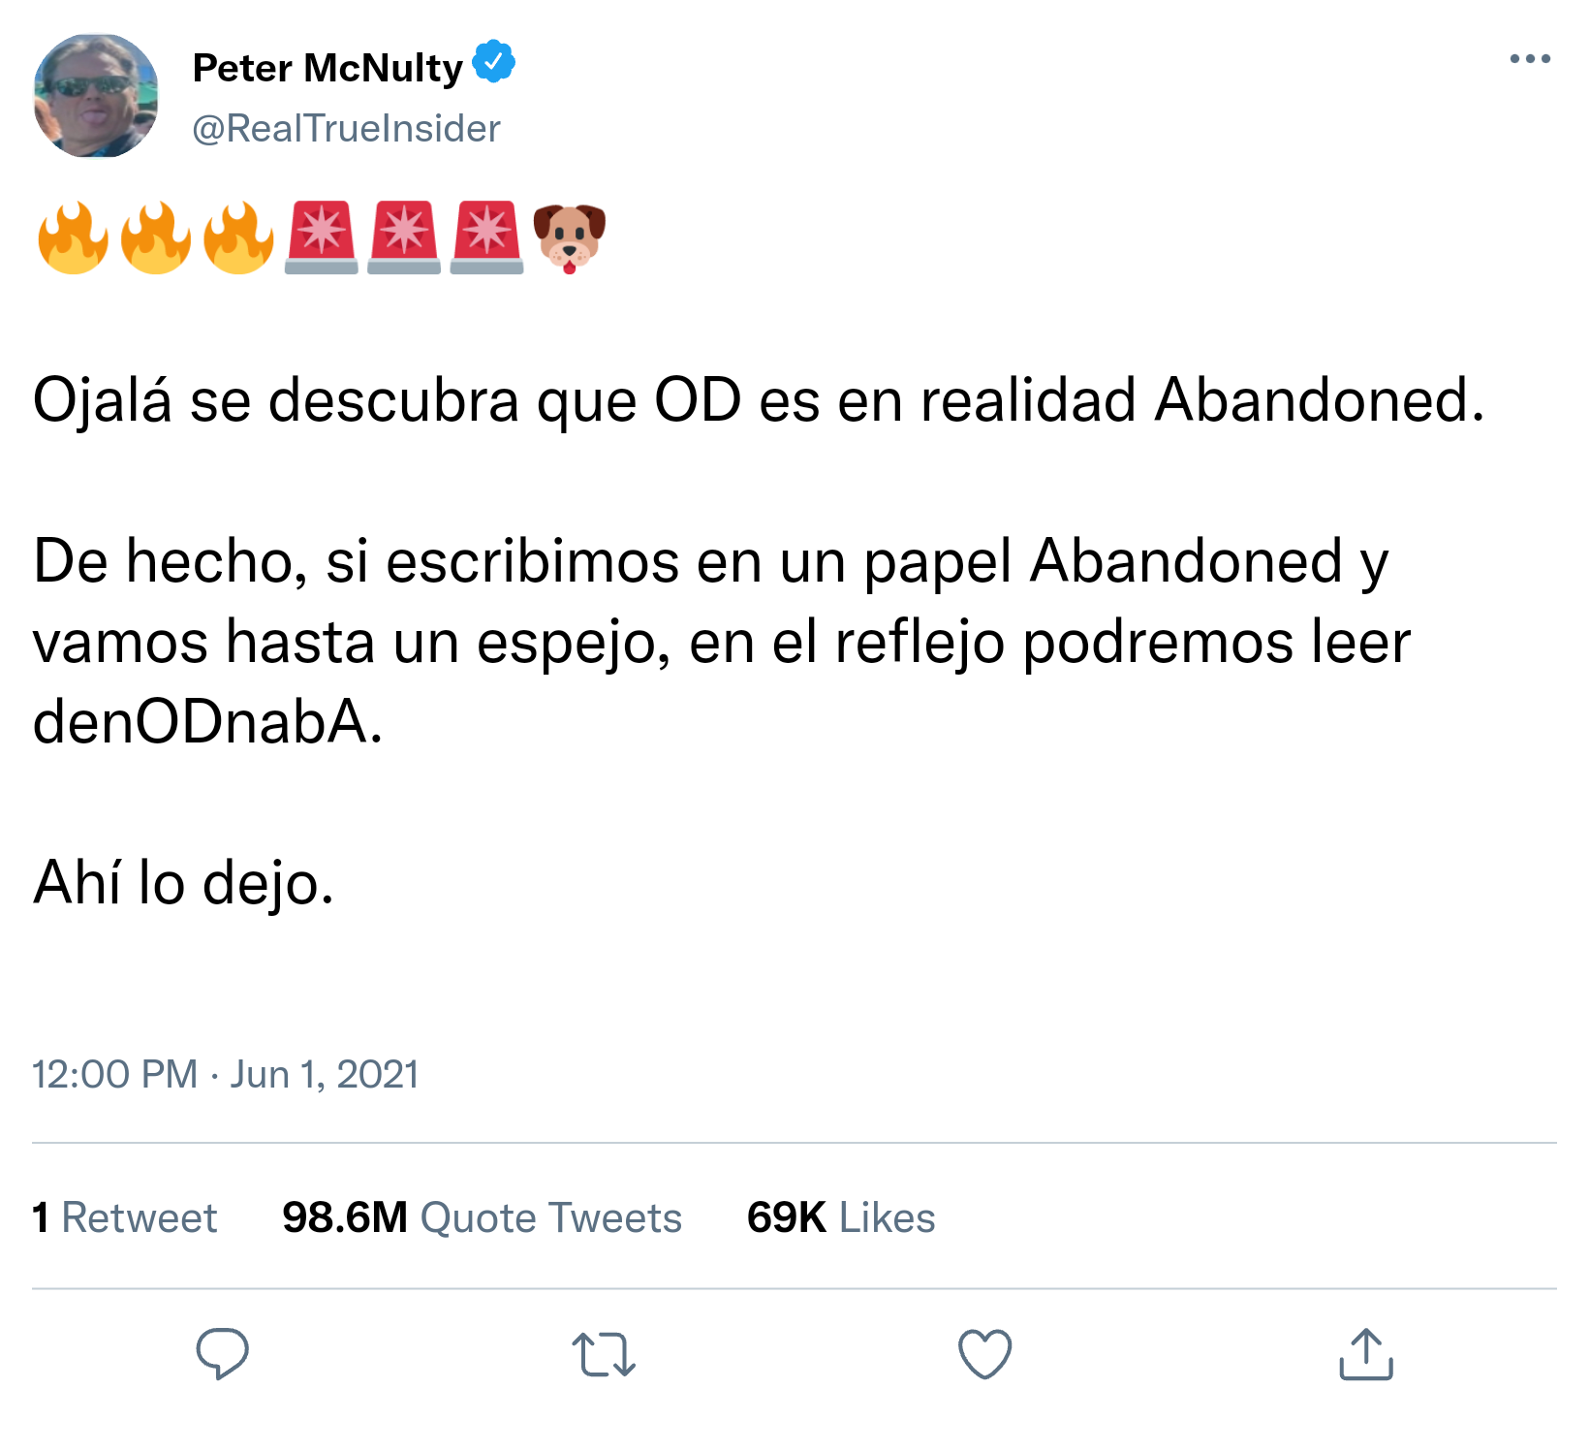Viewport: 1590px width, 1452px height.
Task: Click the Jun 1, 2021 date
Action: (x=324, y=1074)
